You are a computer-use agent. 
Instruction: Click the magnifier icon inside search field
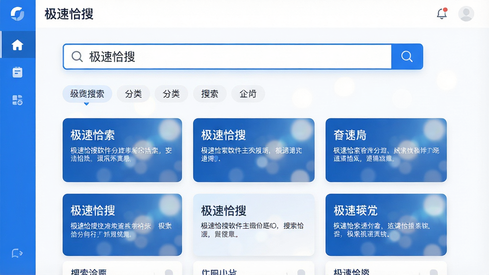click(x=77, y=57)
